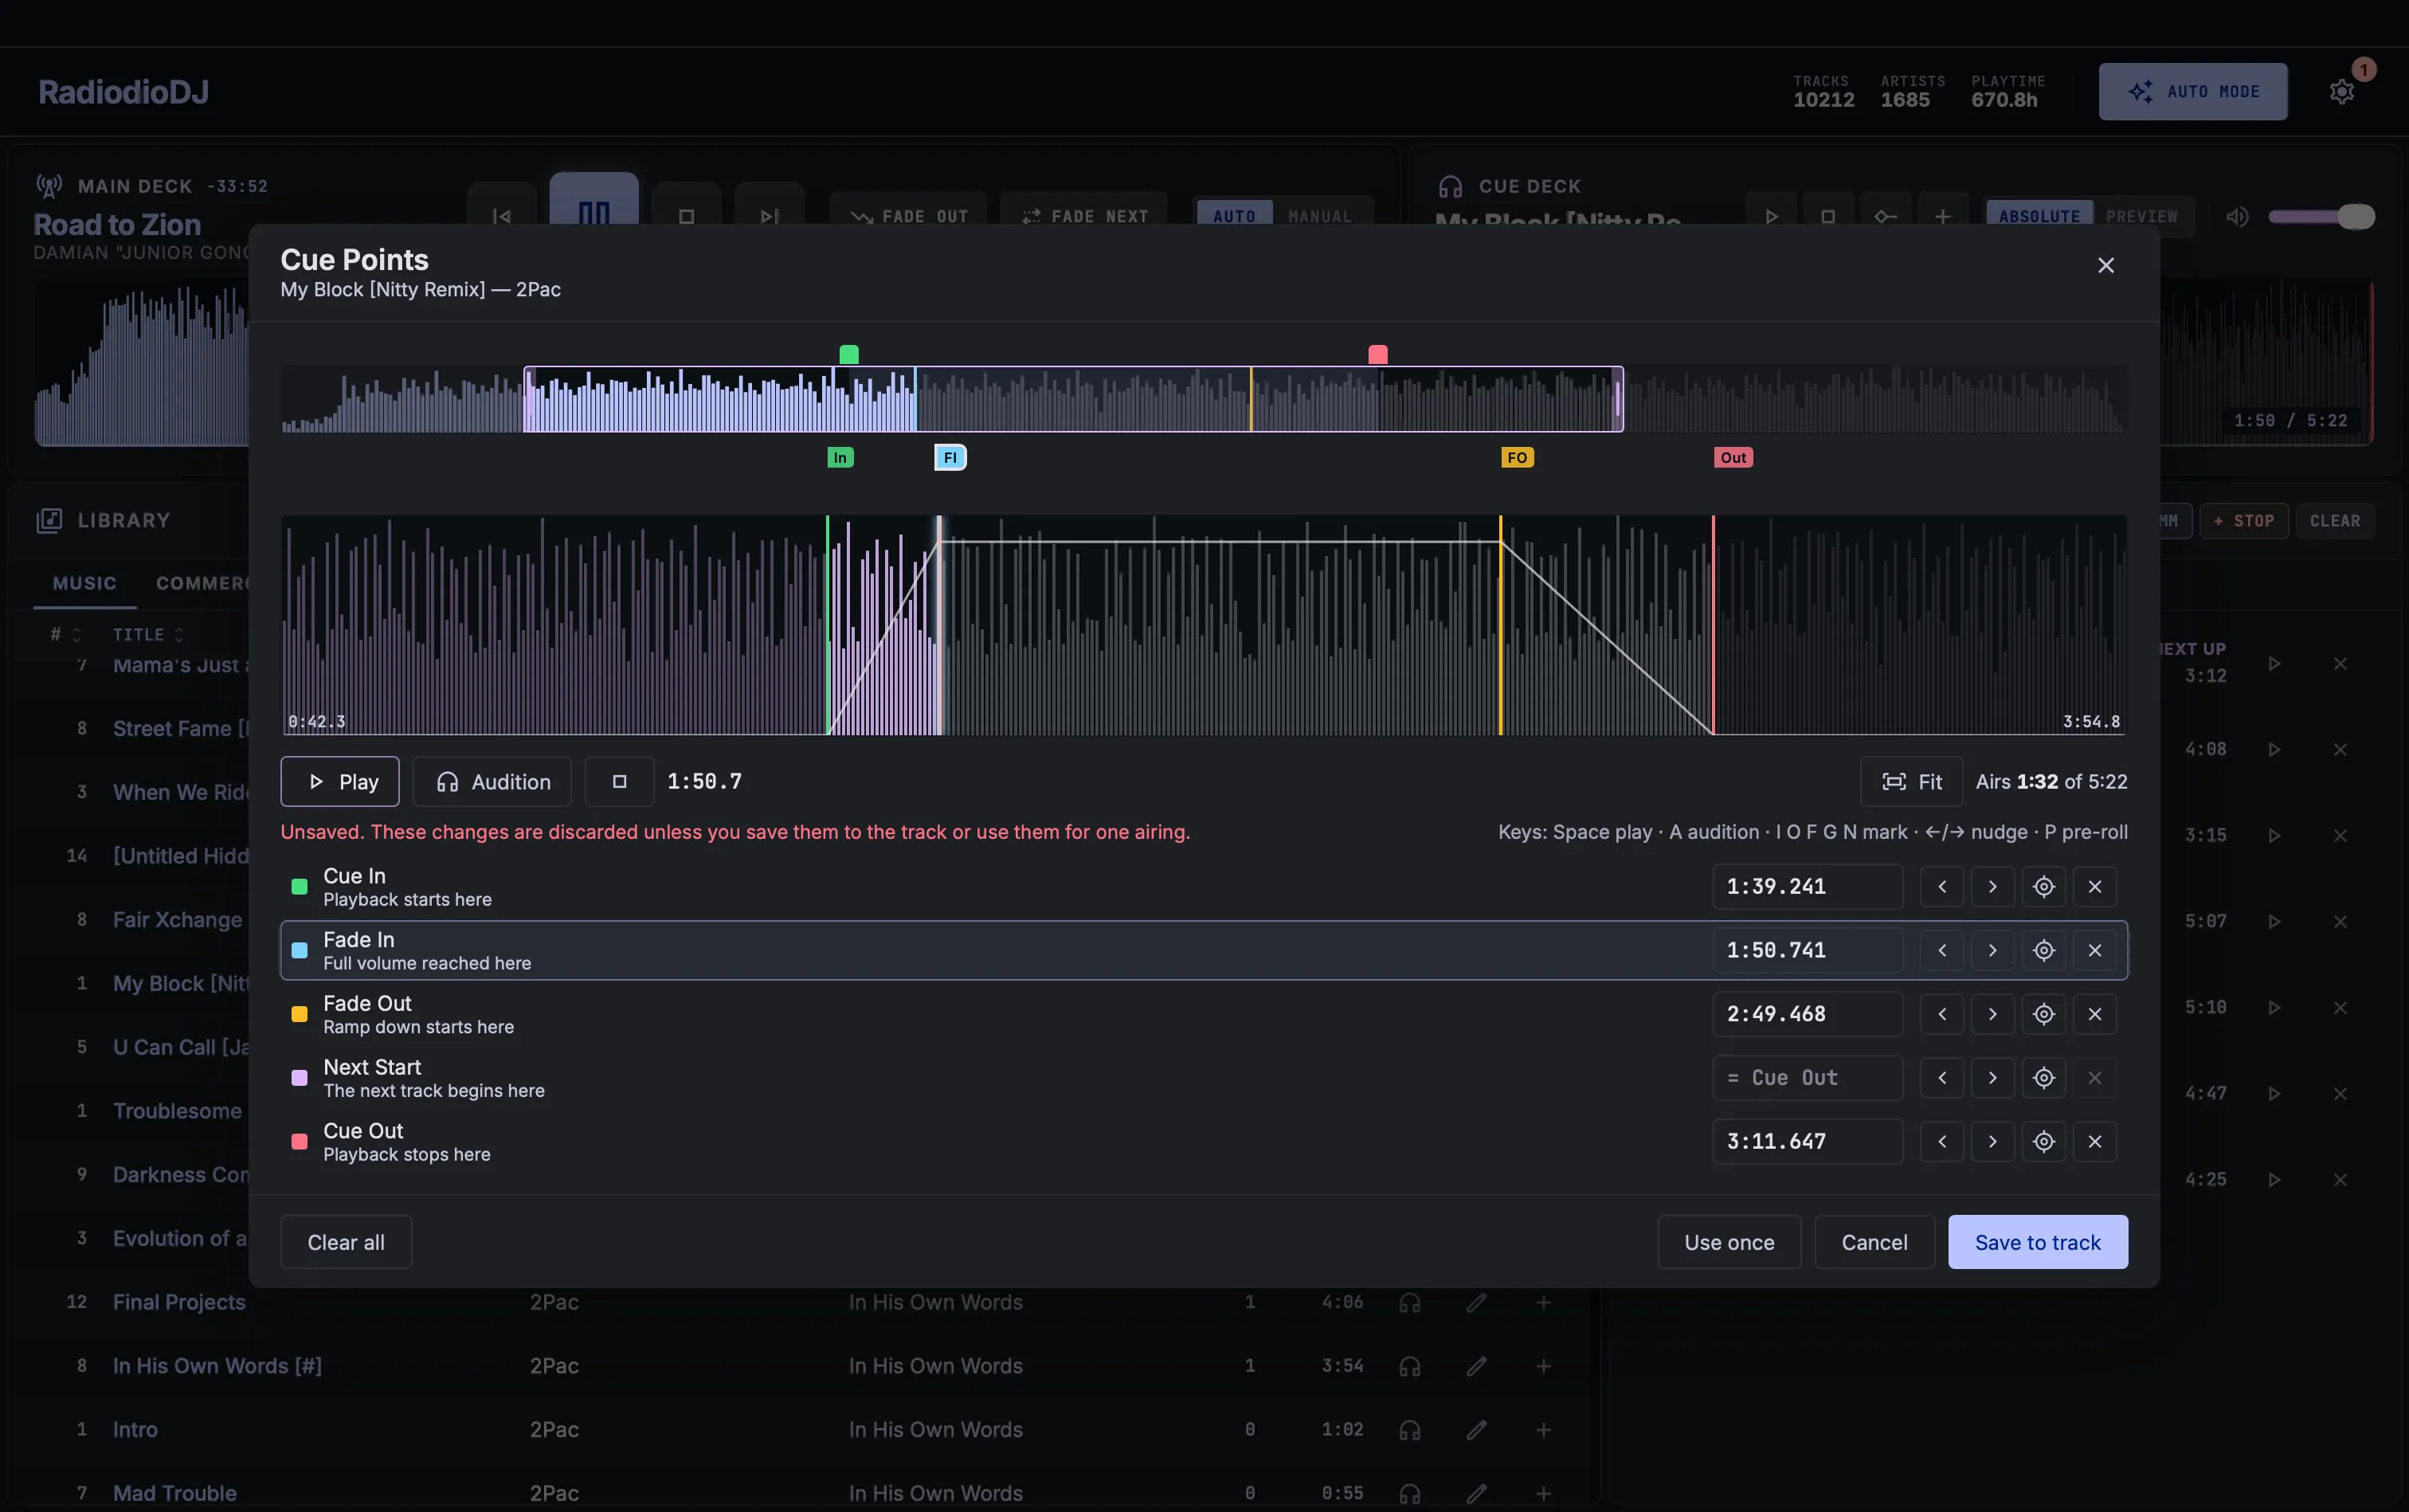Select the Cue In row

(1203, 886)
